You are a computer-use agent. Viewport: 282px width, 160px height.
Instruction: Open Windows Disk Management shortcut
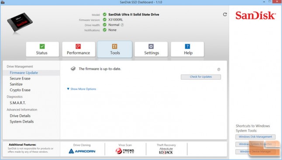(x=255, y=137)
